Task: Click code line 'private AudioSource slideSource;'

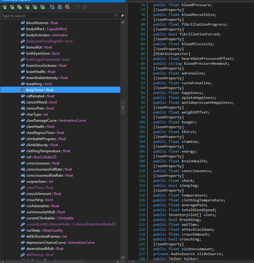Action: [x=188, y=254]
